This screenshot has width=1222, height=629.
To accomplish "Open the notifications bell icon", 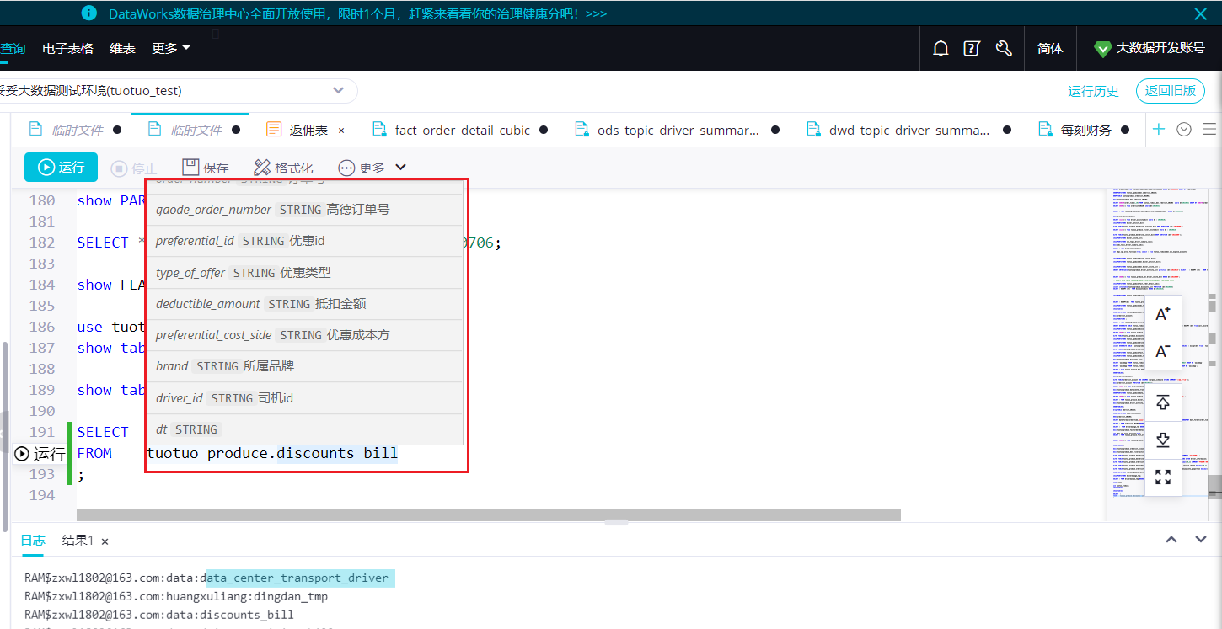I will coord(941,49).
